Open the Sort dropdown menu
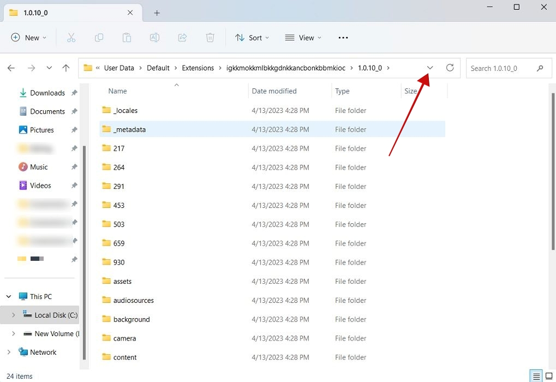The height and width of the screenshot is (382, 556). point(252,37)
